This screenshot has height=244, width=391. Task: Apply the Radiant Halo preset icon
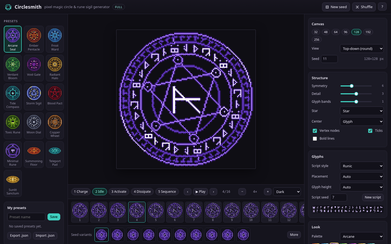55,64
